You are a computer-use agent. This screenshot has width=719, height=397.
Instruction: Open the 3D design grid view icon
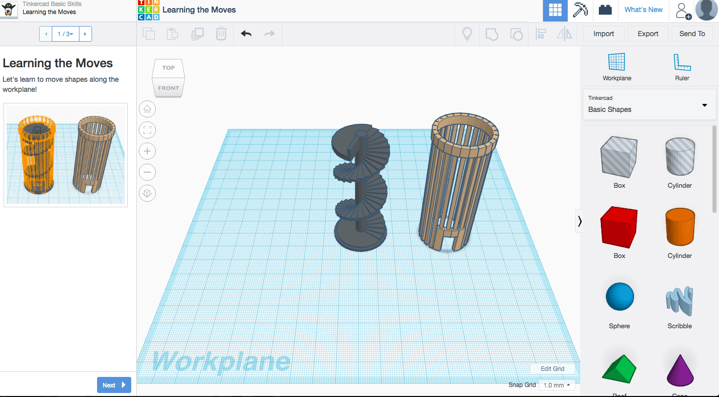point(555,11)
